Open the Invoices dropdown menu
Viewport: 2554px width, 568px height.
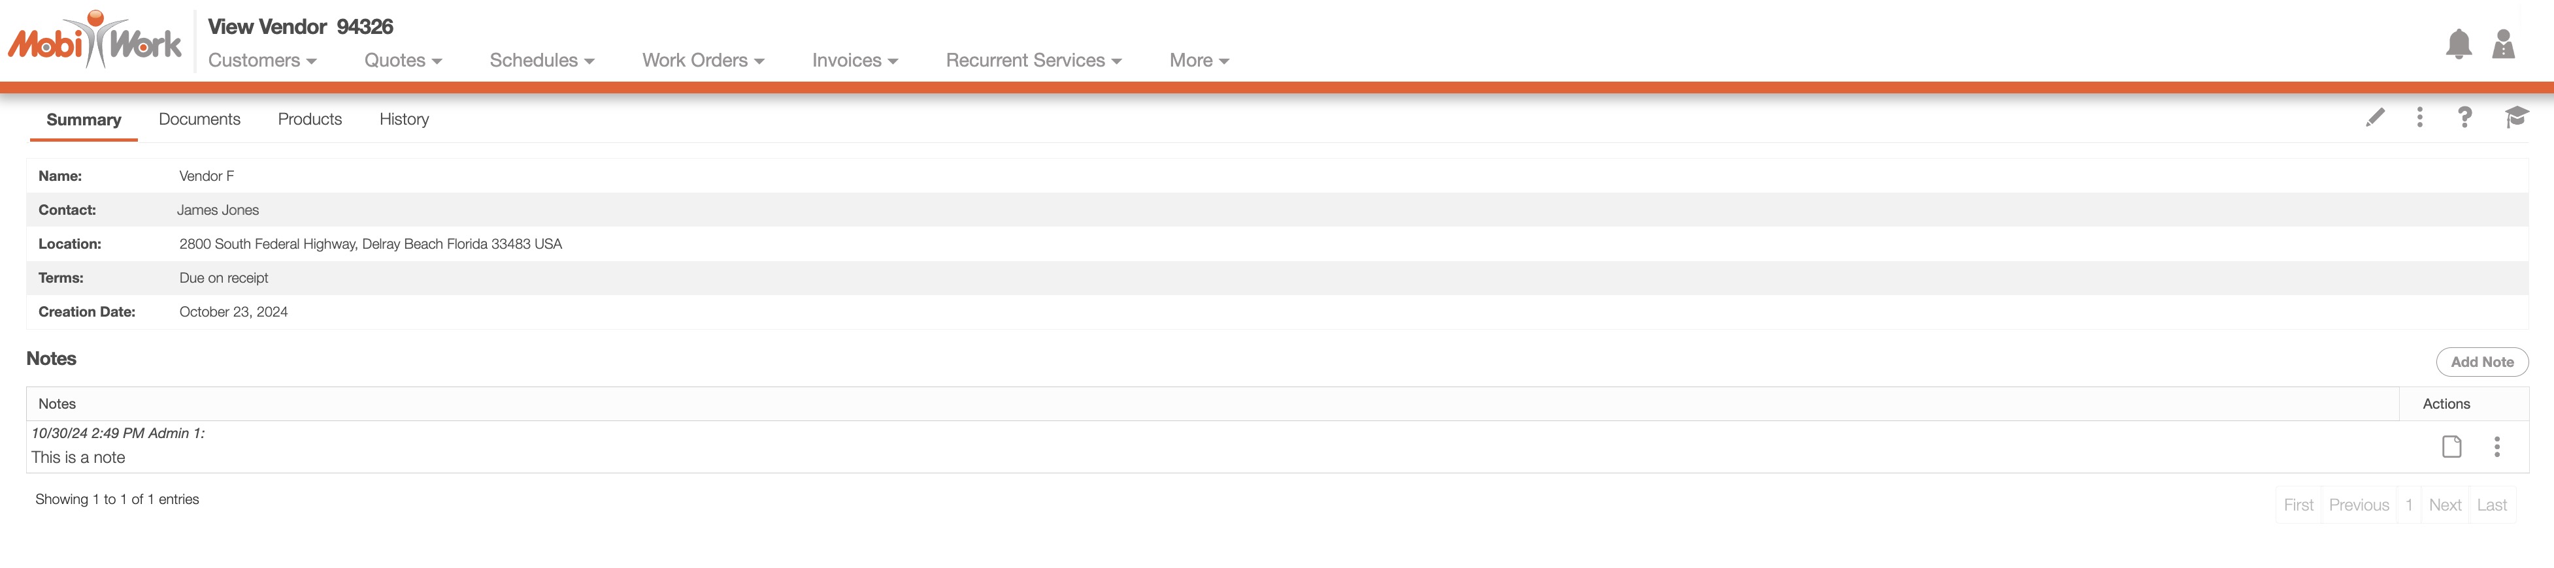tap(855, 61)
